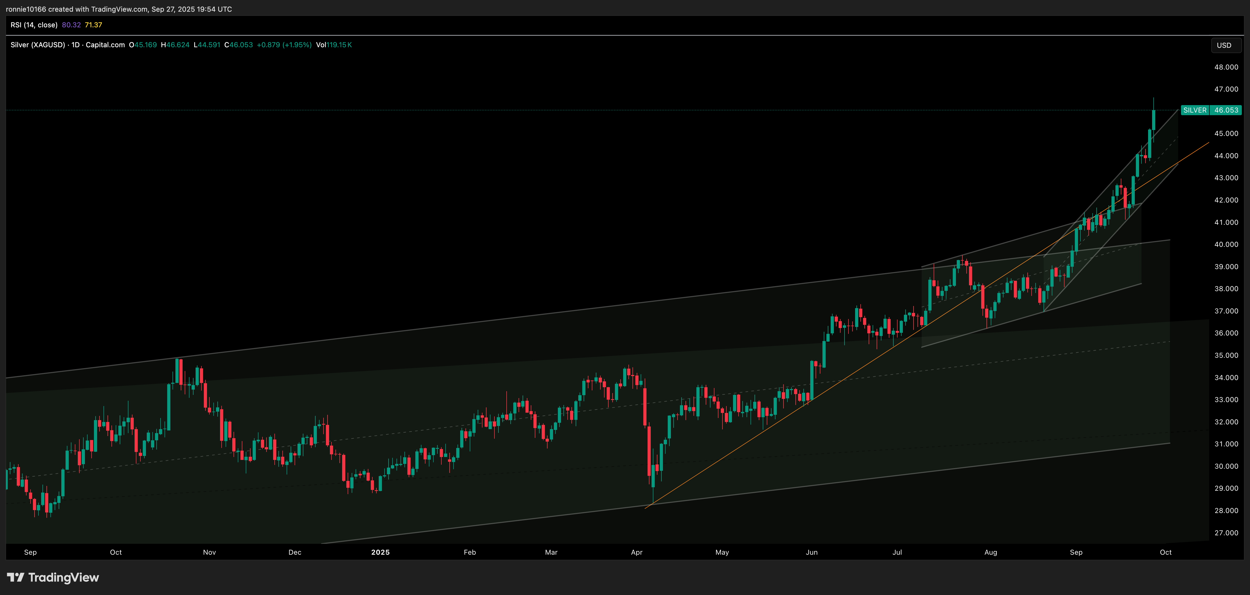Click the ronnie10166 attribution header text
This screenshot has width=1250, height=595.
(x=119, y=9)
